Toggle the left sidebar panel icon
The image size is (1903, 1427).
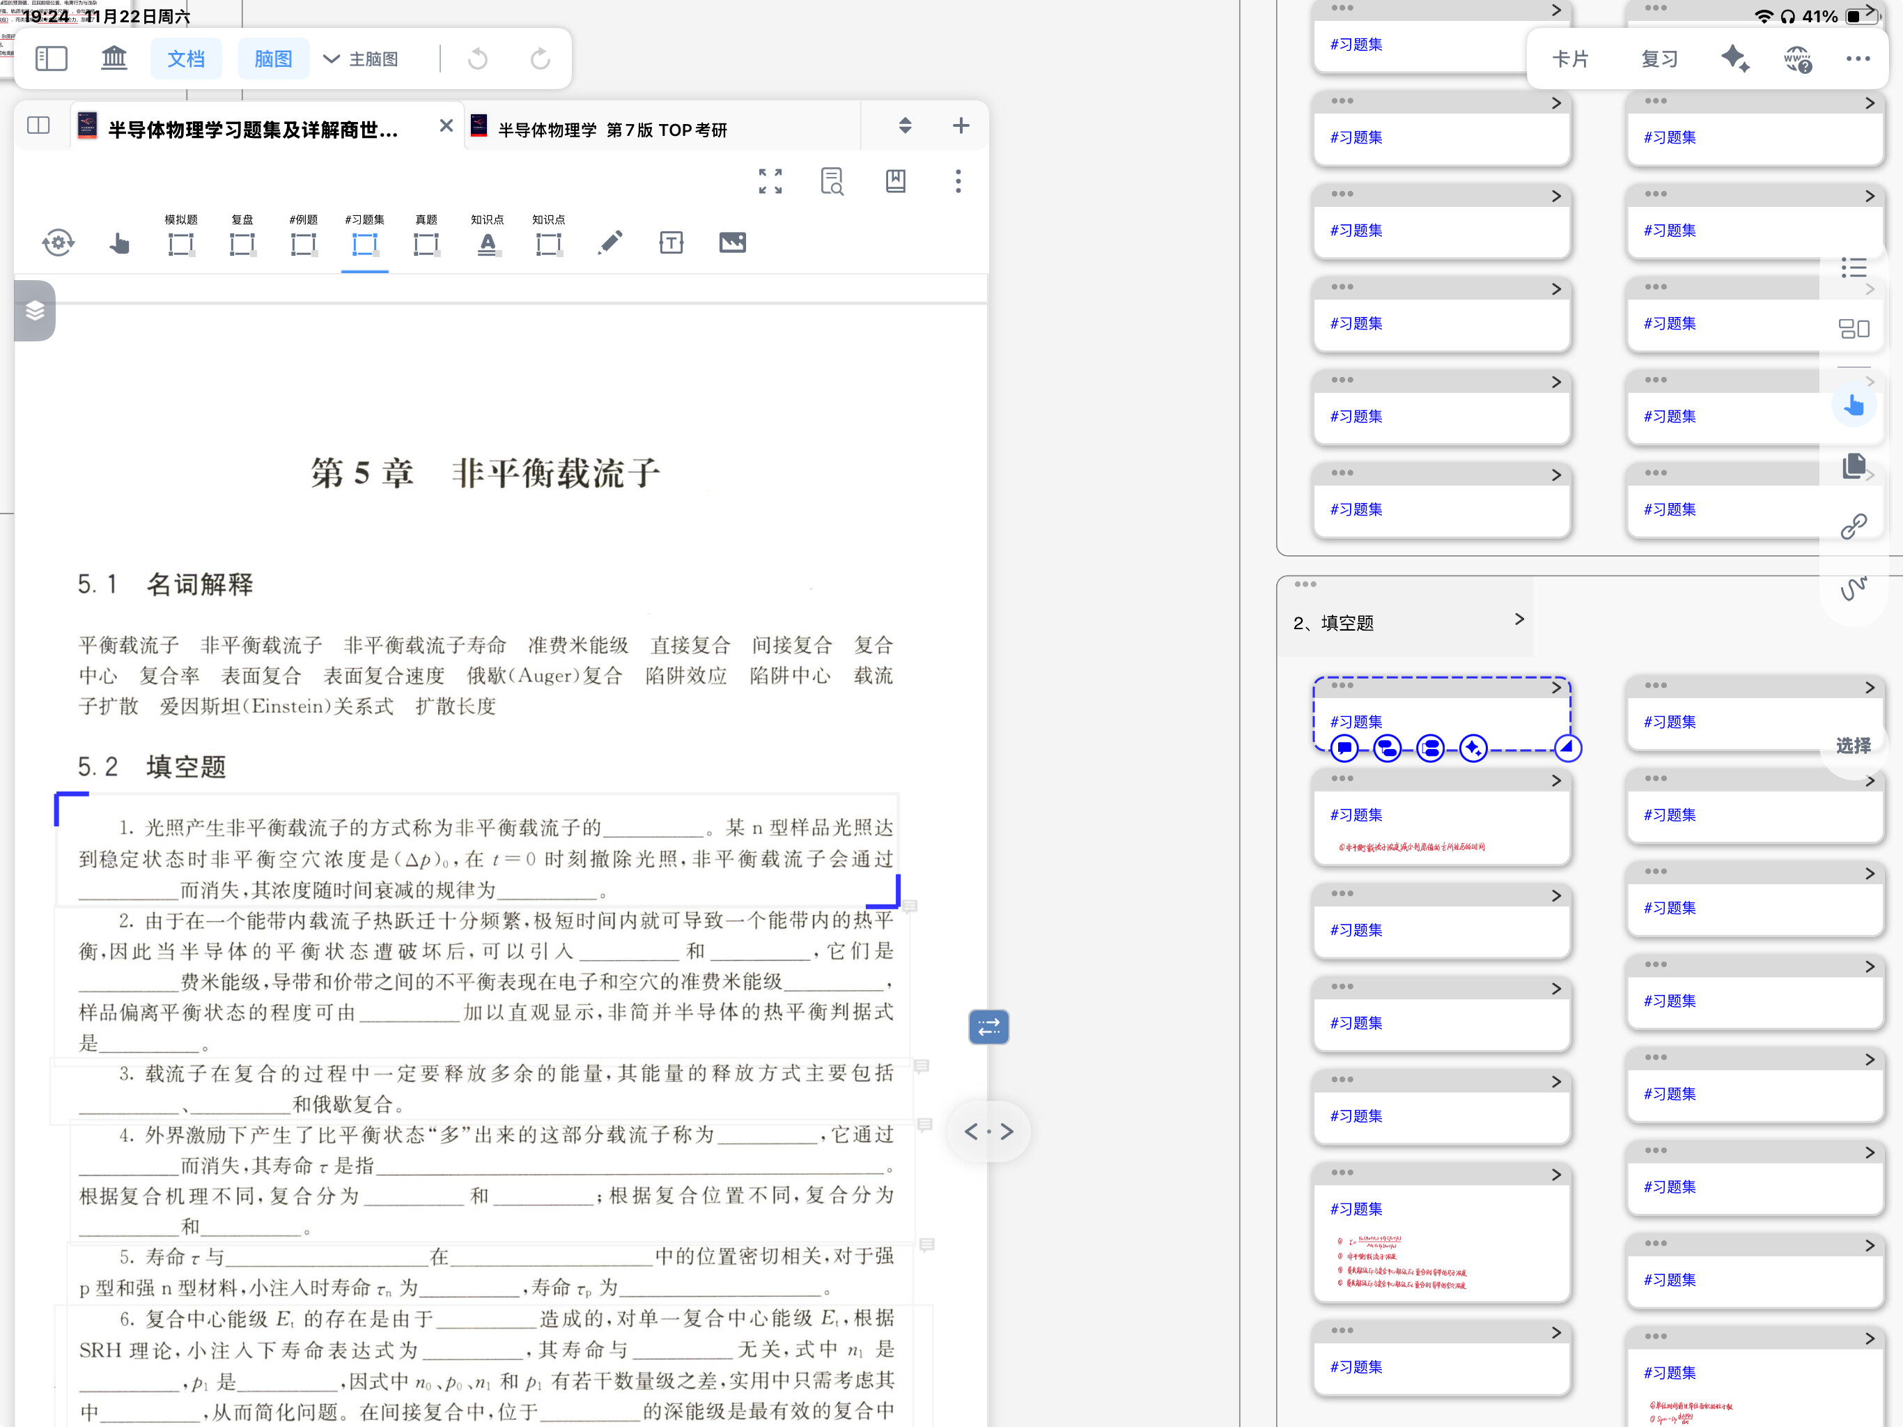point(51,59)
